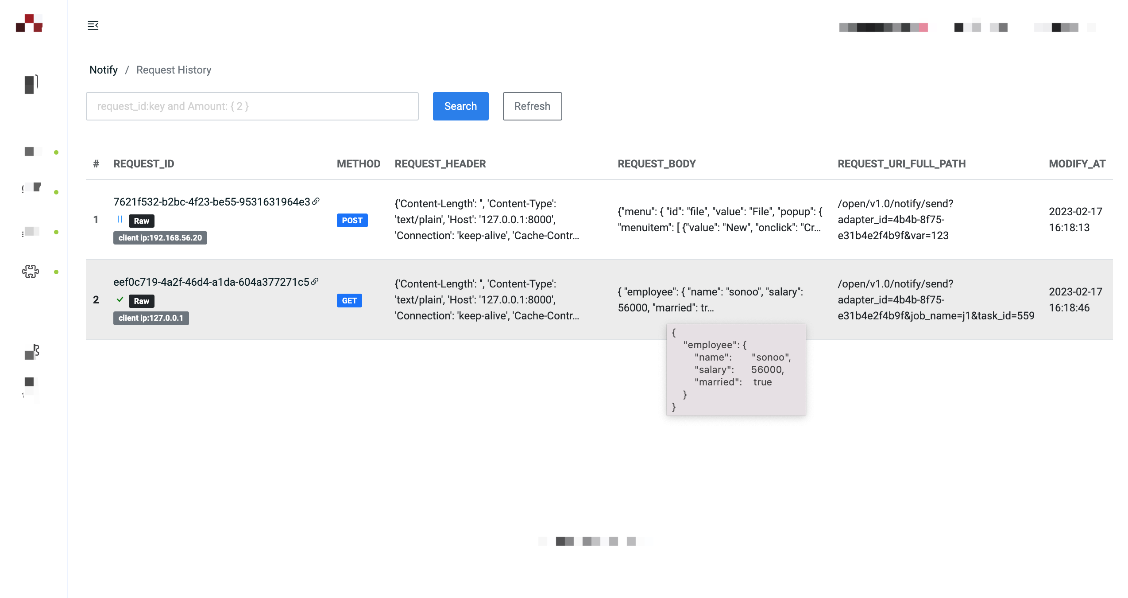Image resolution: width=1128 pixels, height=598 pixels.
Task: Expand the truncated menu request body in row 1
Action: pos(720,220)
